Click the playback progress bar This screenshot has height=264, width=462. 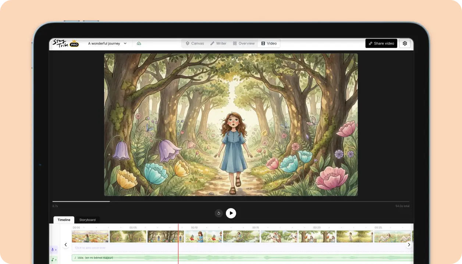pyautogui.click(x=231, y=201)
